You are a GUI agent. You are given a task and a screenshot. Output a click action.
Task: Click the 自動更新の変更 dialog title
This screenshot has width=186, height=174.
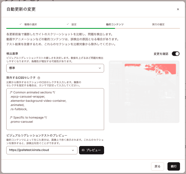[x=21, y=9]
